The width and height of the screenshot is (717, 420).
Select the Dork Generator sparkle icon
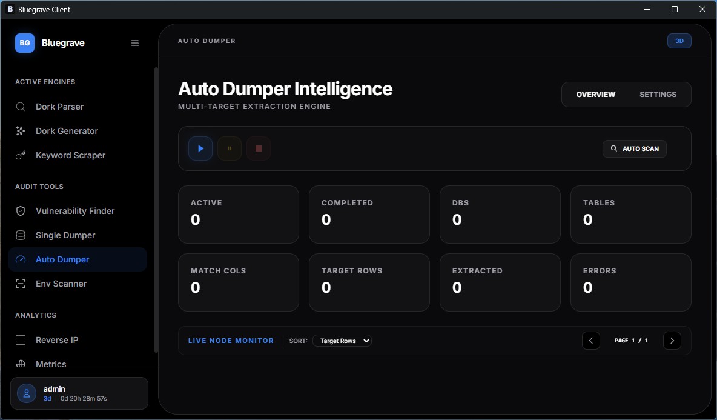(21, 131)
